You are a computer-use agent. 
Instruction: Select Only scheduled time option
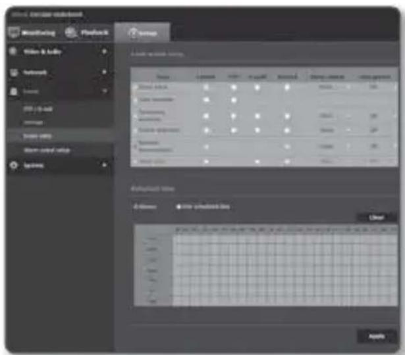pos(203,207)
